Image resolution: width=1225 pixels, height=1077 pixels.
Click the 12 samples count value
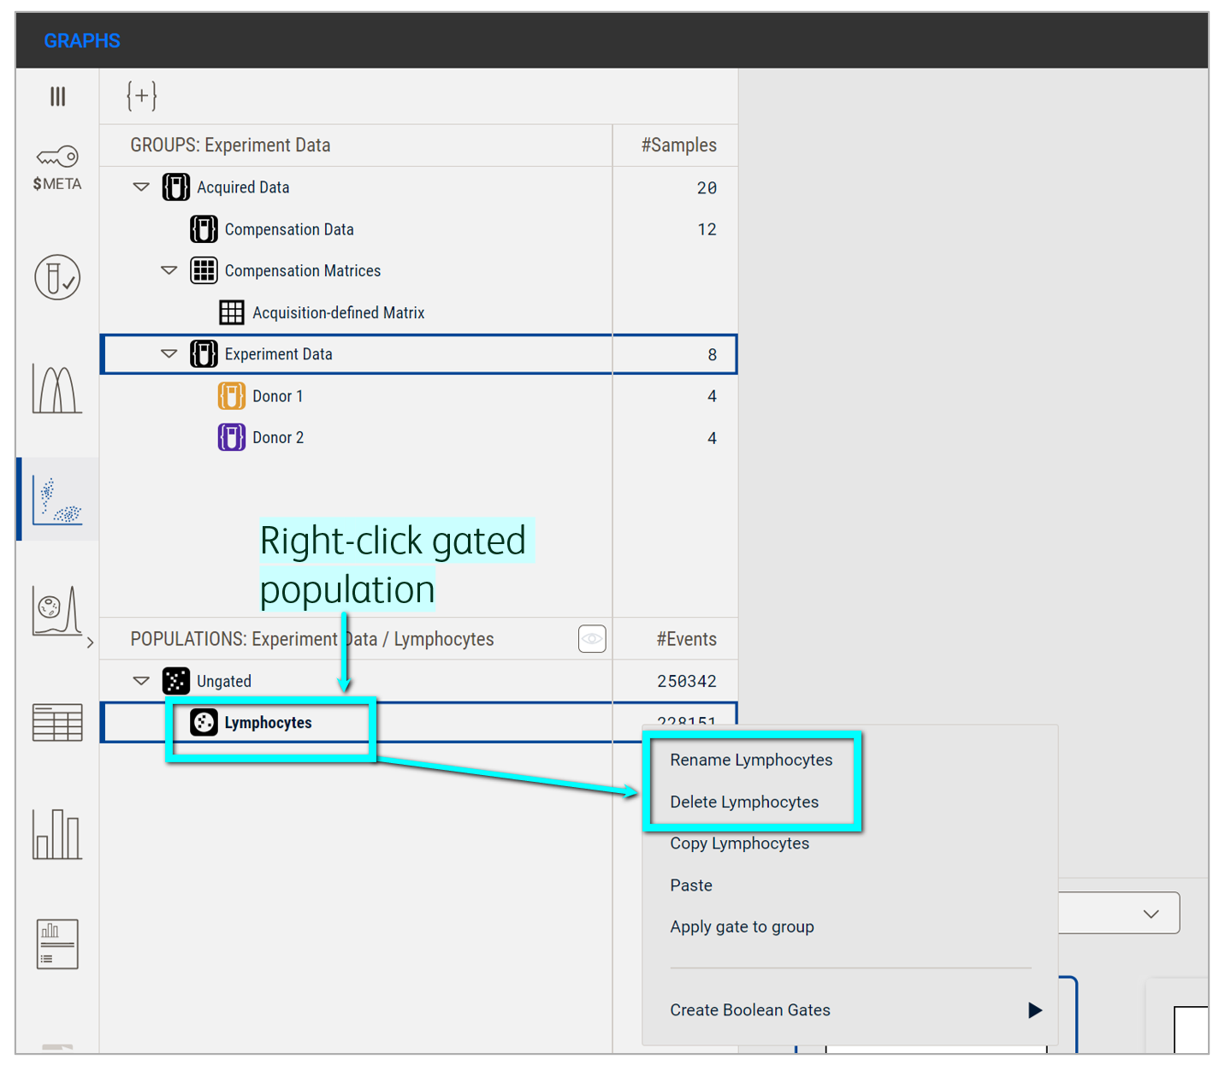click(707, 229)
